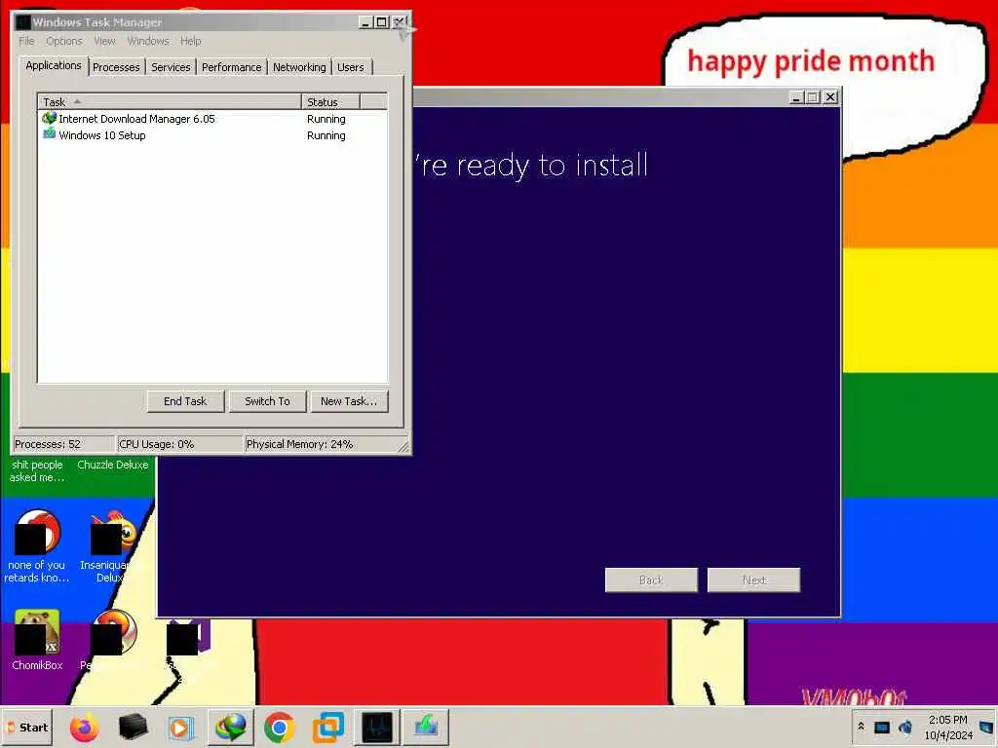Viewport: 998px width, 748px height.
Task: Click the Start button
Action: pyautogui.click(x=26, y=727)
